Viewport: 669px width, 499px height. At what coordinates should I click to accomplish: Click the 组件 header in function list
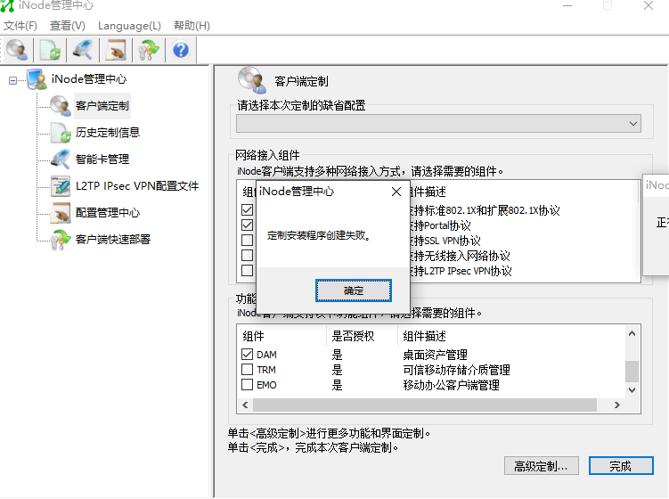point(253,336)
